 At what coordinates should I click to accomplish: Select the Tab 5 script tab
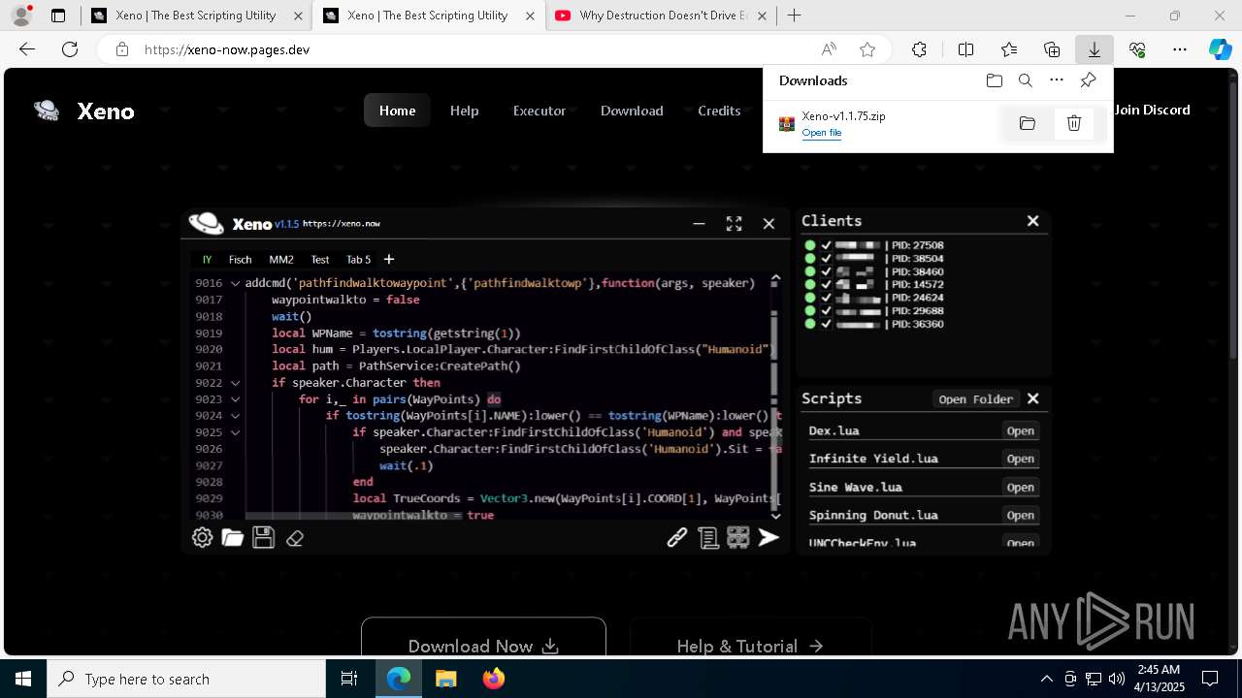click(x=358, y=260)
